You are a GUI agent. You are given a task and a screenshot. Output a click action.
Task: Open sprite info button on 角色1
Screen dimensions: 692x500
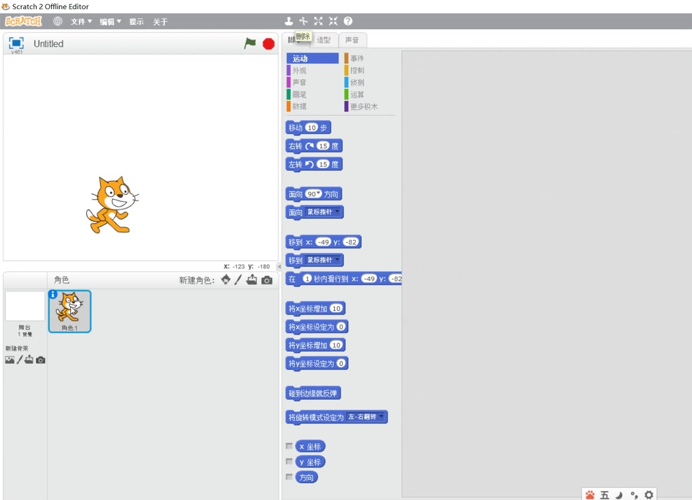53,294
